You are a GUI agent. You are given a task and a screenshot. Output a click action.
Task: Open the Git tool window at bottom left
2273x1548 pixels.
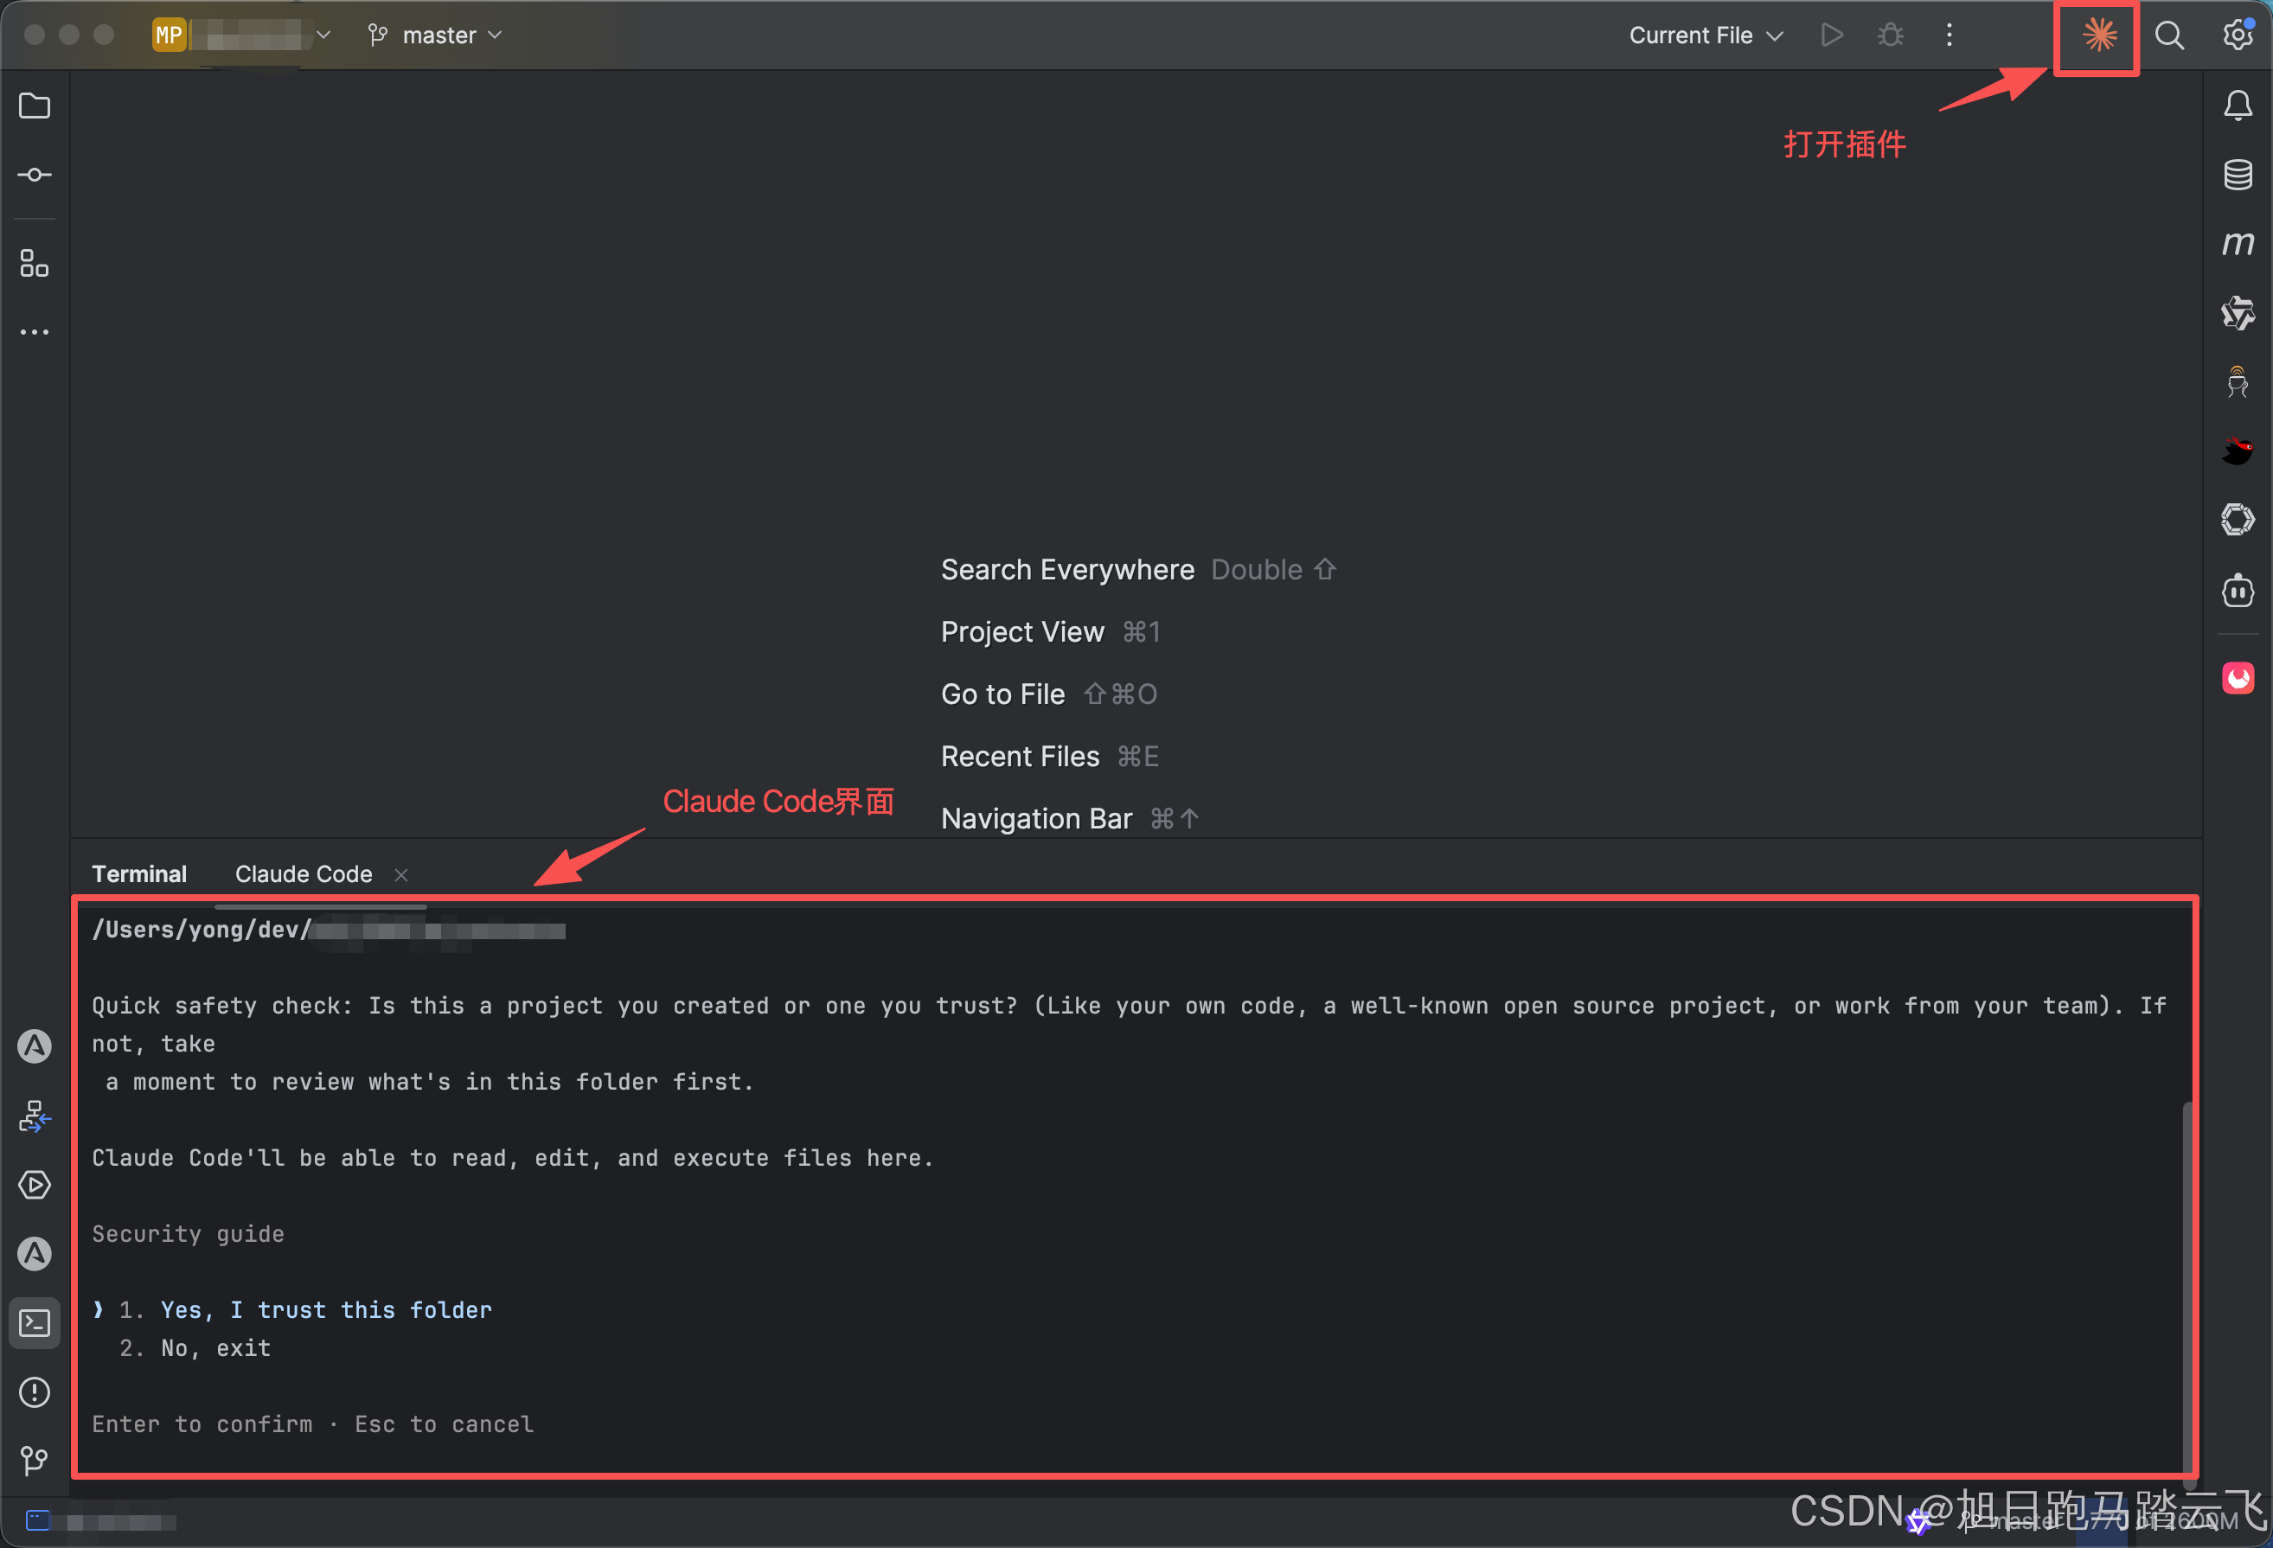(35, 1461)
